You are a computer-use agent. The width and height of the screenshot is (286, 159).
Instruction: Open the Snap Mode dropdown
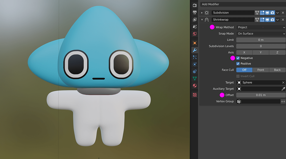(x=261, y=33)
